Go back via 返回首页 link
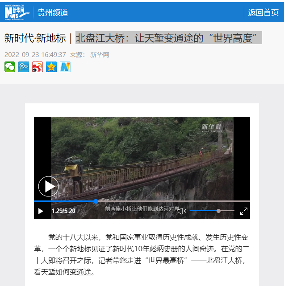 263,12
